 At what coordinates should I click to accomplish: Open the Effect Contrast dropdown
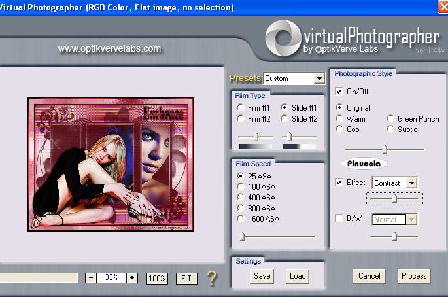[411, 183]
